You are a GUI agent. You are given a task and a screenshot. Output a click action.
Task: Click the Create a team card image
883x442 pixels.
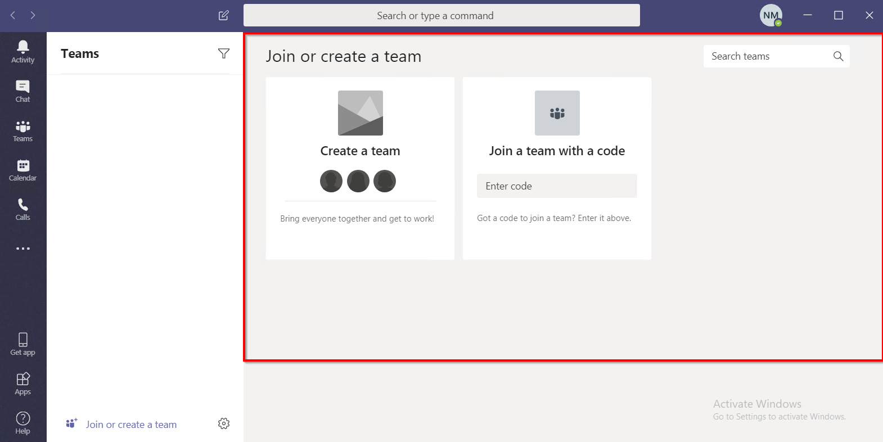tap(360, 113)
